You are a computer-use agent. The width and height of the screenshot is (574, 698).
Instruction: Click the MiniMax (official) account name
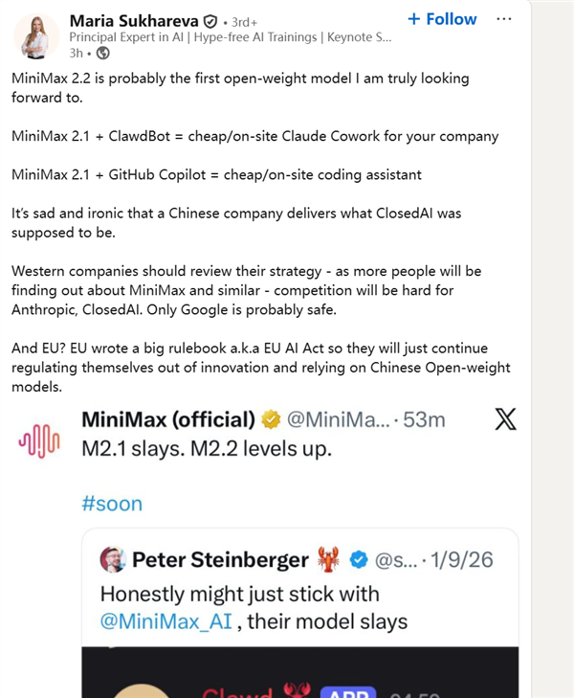pyautogui.click(x=168, y=419)
